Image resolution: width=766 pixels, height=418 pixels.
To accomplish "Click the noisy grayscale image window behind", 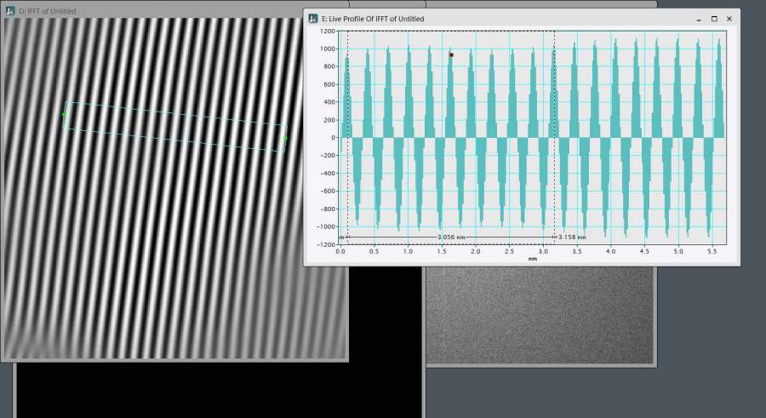I will tap(538, 315).
